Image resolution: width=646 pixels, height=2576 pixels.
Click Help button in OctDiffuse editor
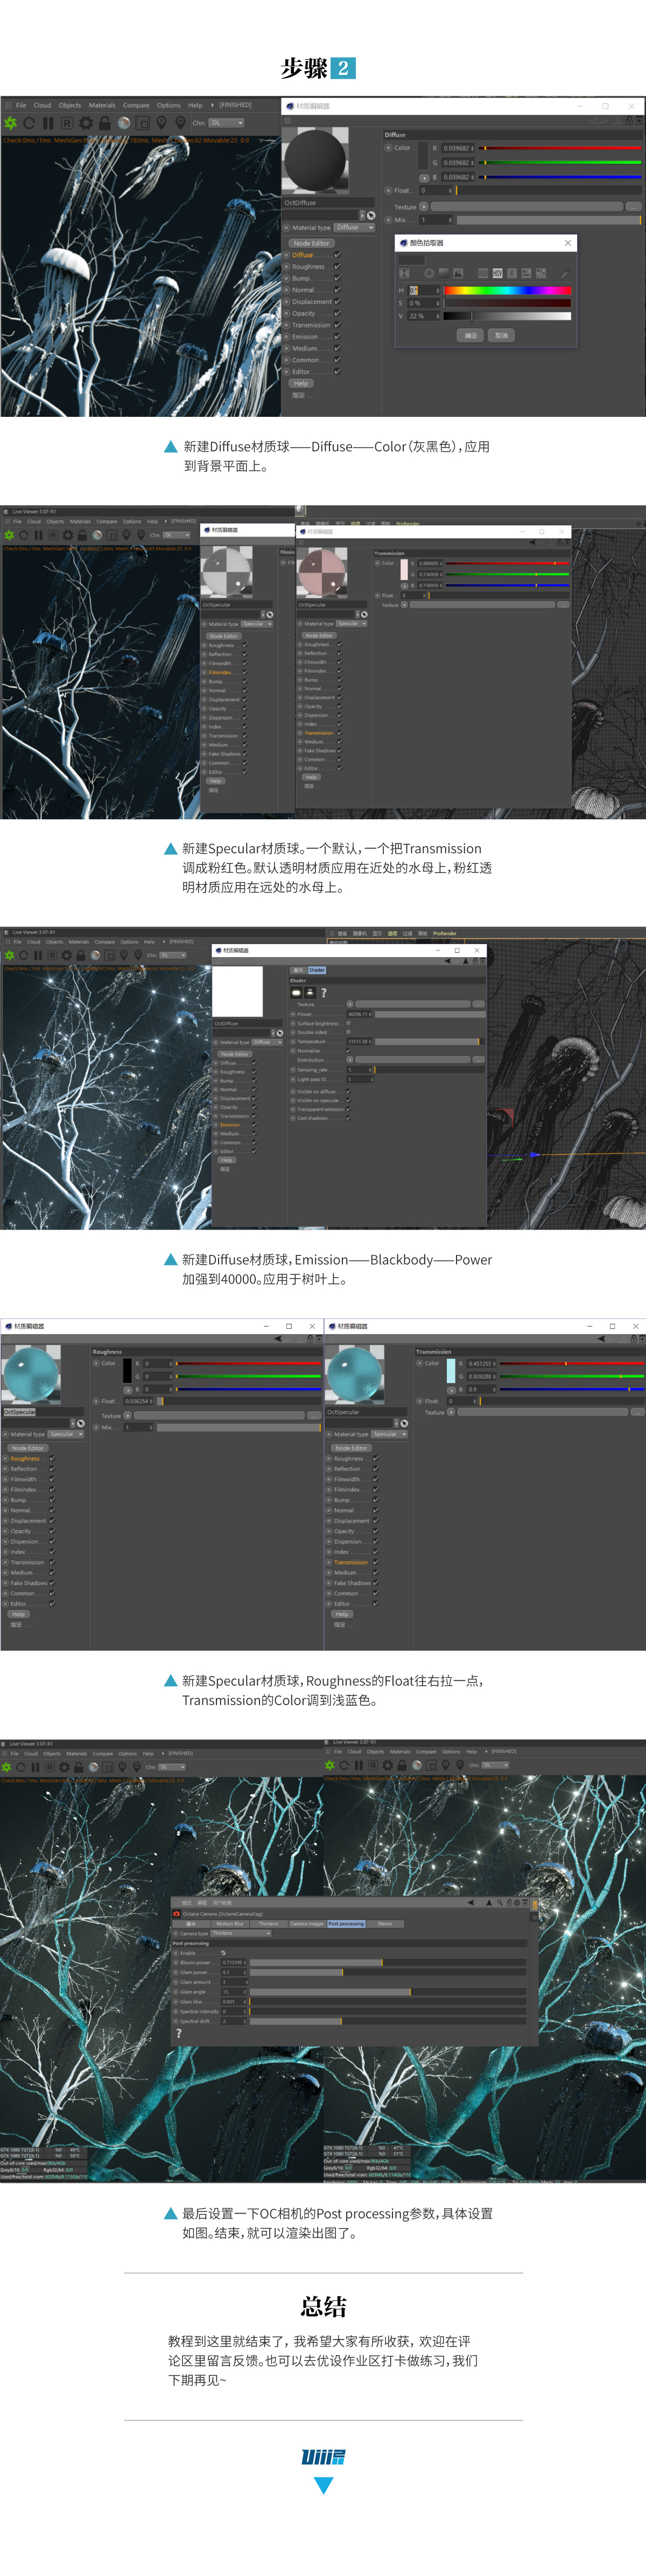pyautogui.click(x=300, y=383)
